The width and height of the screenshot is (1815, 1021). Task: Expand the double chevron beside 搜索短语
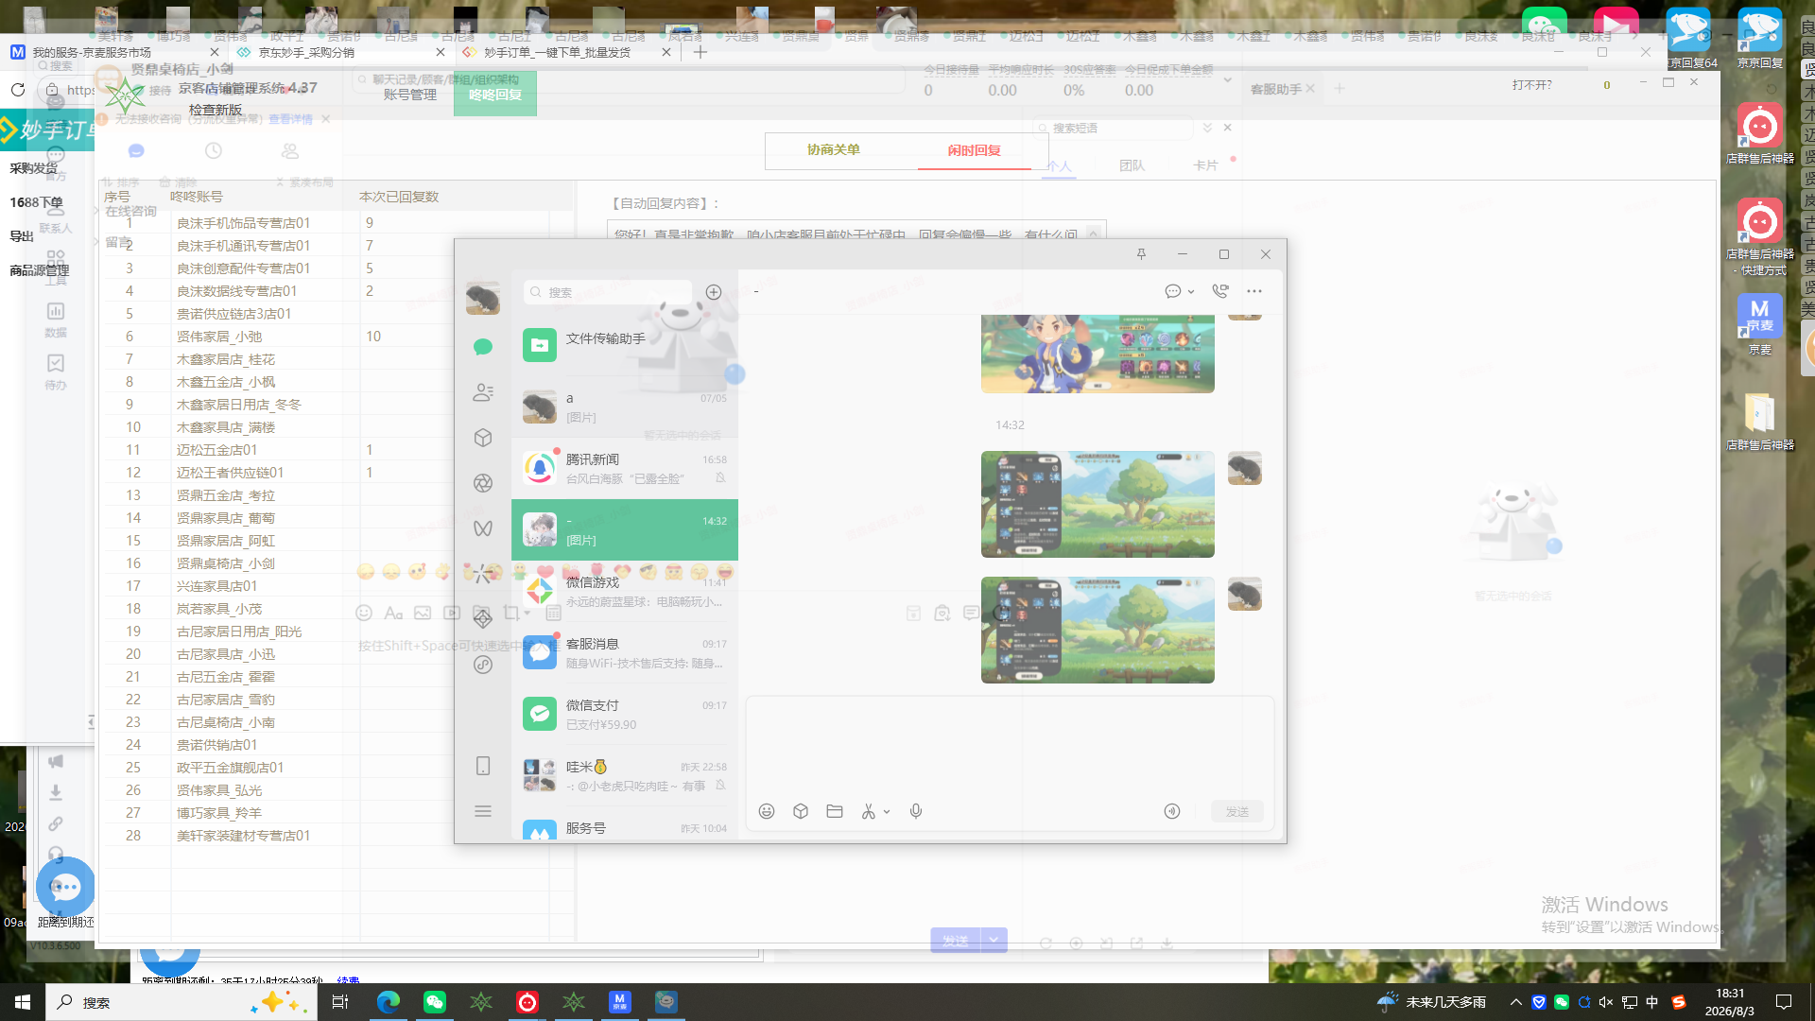click(1207, 128)
